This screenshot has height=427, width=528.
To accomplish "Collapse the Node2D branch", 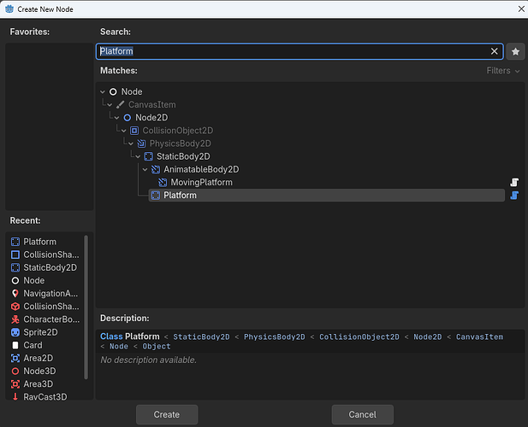I will coord(117,118).
